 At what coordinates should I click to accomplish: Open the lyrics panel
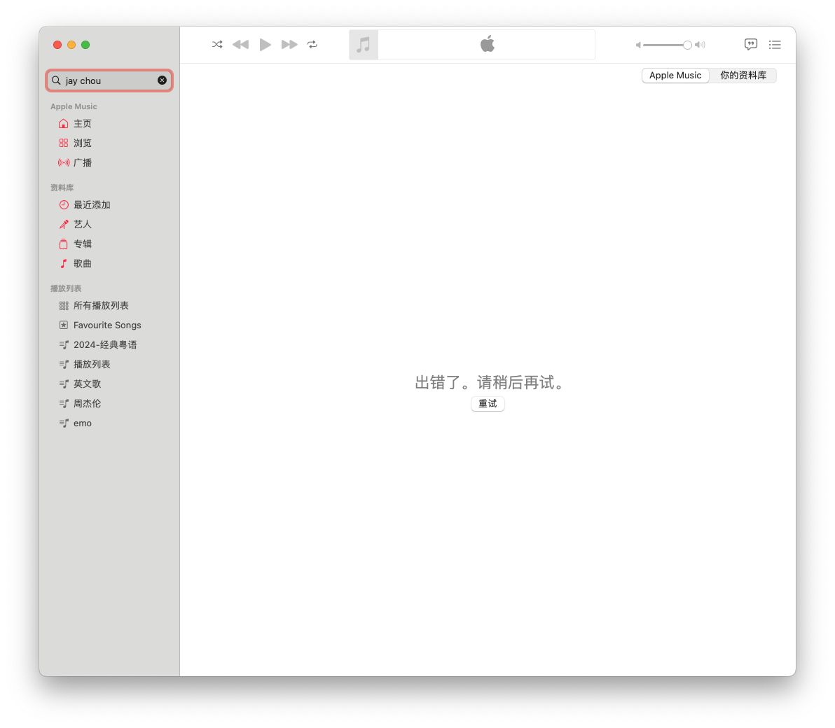point(751,45)
